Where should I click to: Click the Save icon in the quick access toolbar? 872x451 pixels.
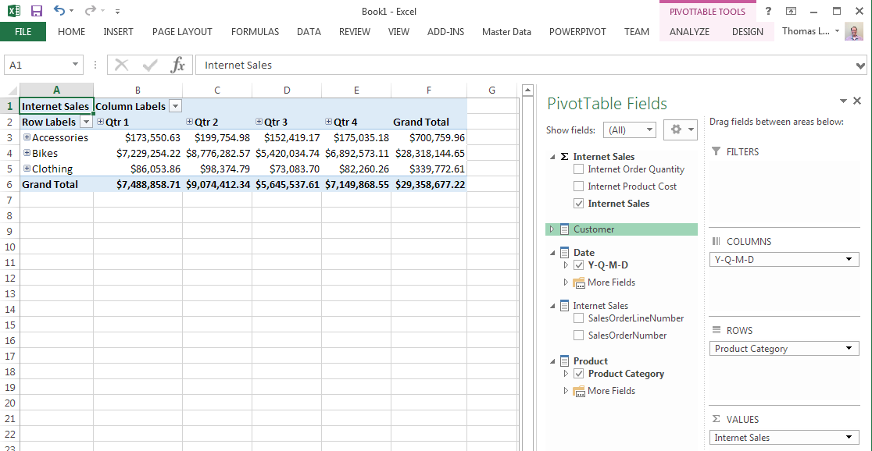[36, 11]
